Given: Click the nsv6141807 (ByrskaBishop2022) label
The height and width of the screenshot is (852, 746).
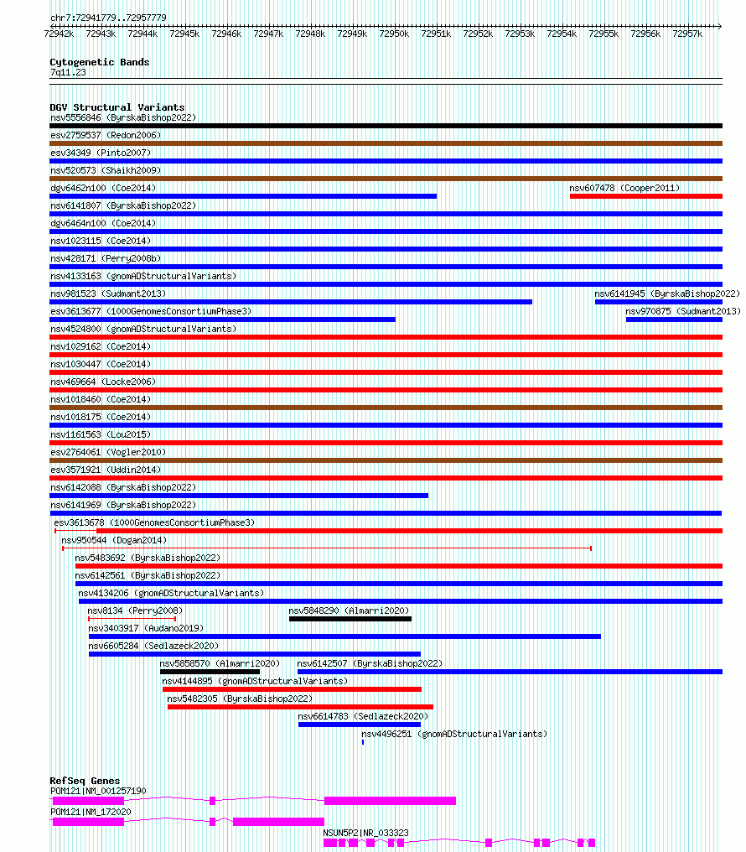Looking at the screenshot, I should pyautogui.click(x=123, y=206).
